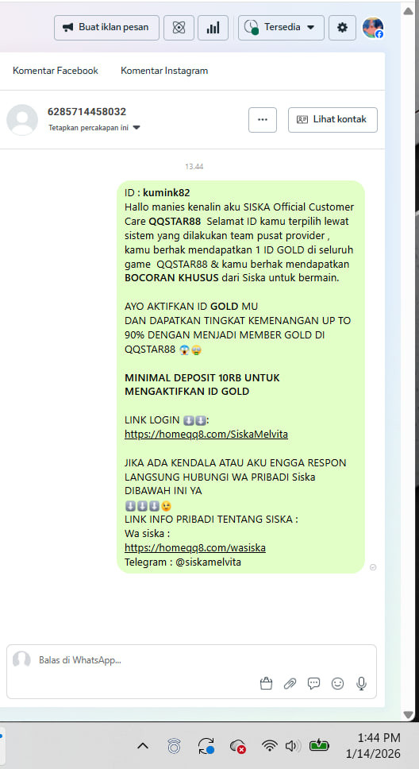This screenshot has width=419, height=769.
Task: Show hidden icons in the taskbar tray
Action: 143,746
